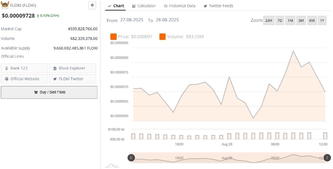Image resolution: width=333 pixels, height=169 pixels.
Task: Click the FLOKI (FLOKI) title
Action: click(x=23, y=6)
